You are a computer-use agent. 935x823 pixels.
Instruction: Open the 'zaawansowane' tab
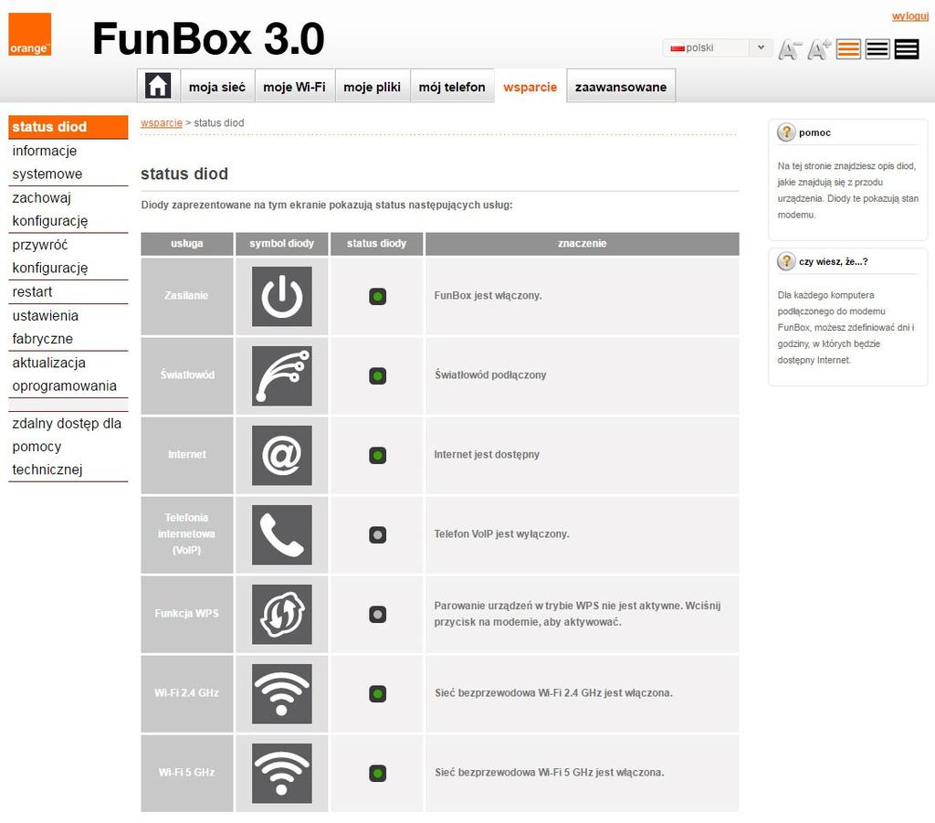click(621, 87)
